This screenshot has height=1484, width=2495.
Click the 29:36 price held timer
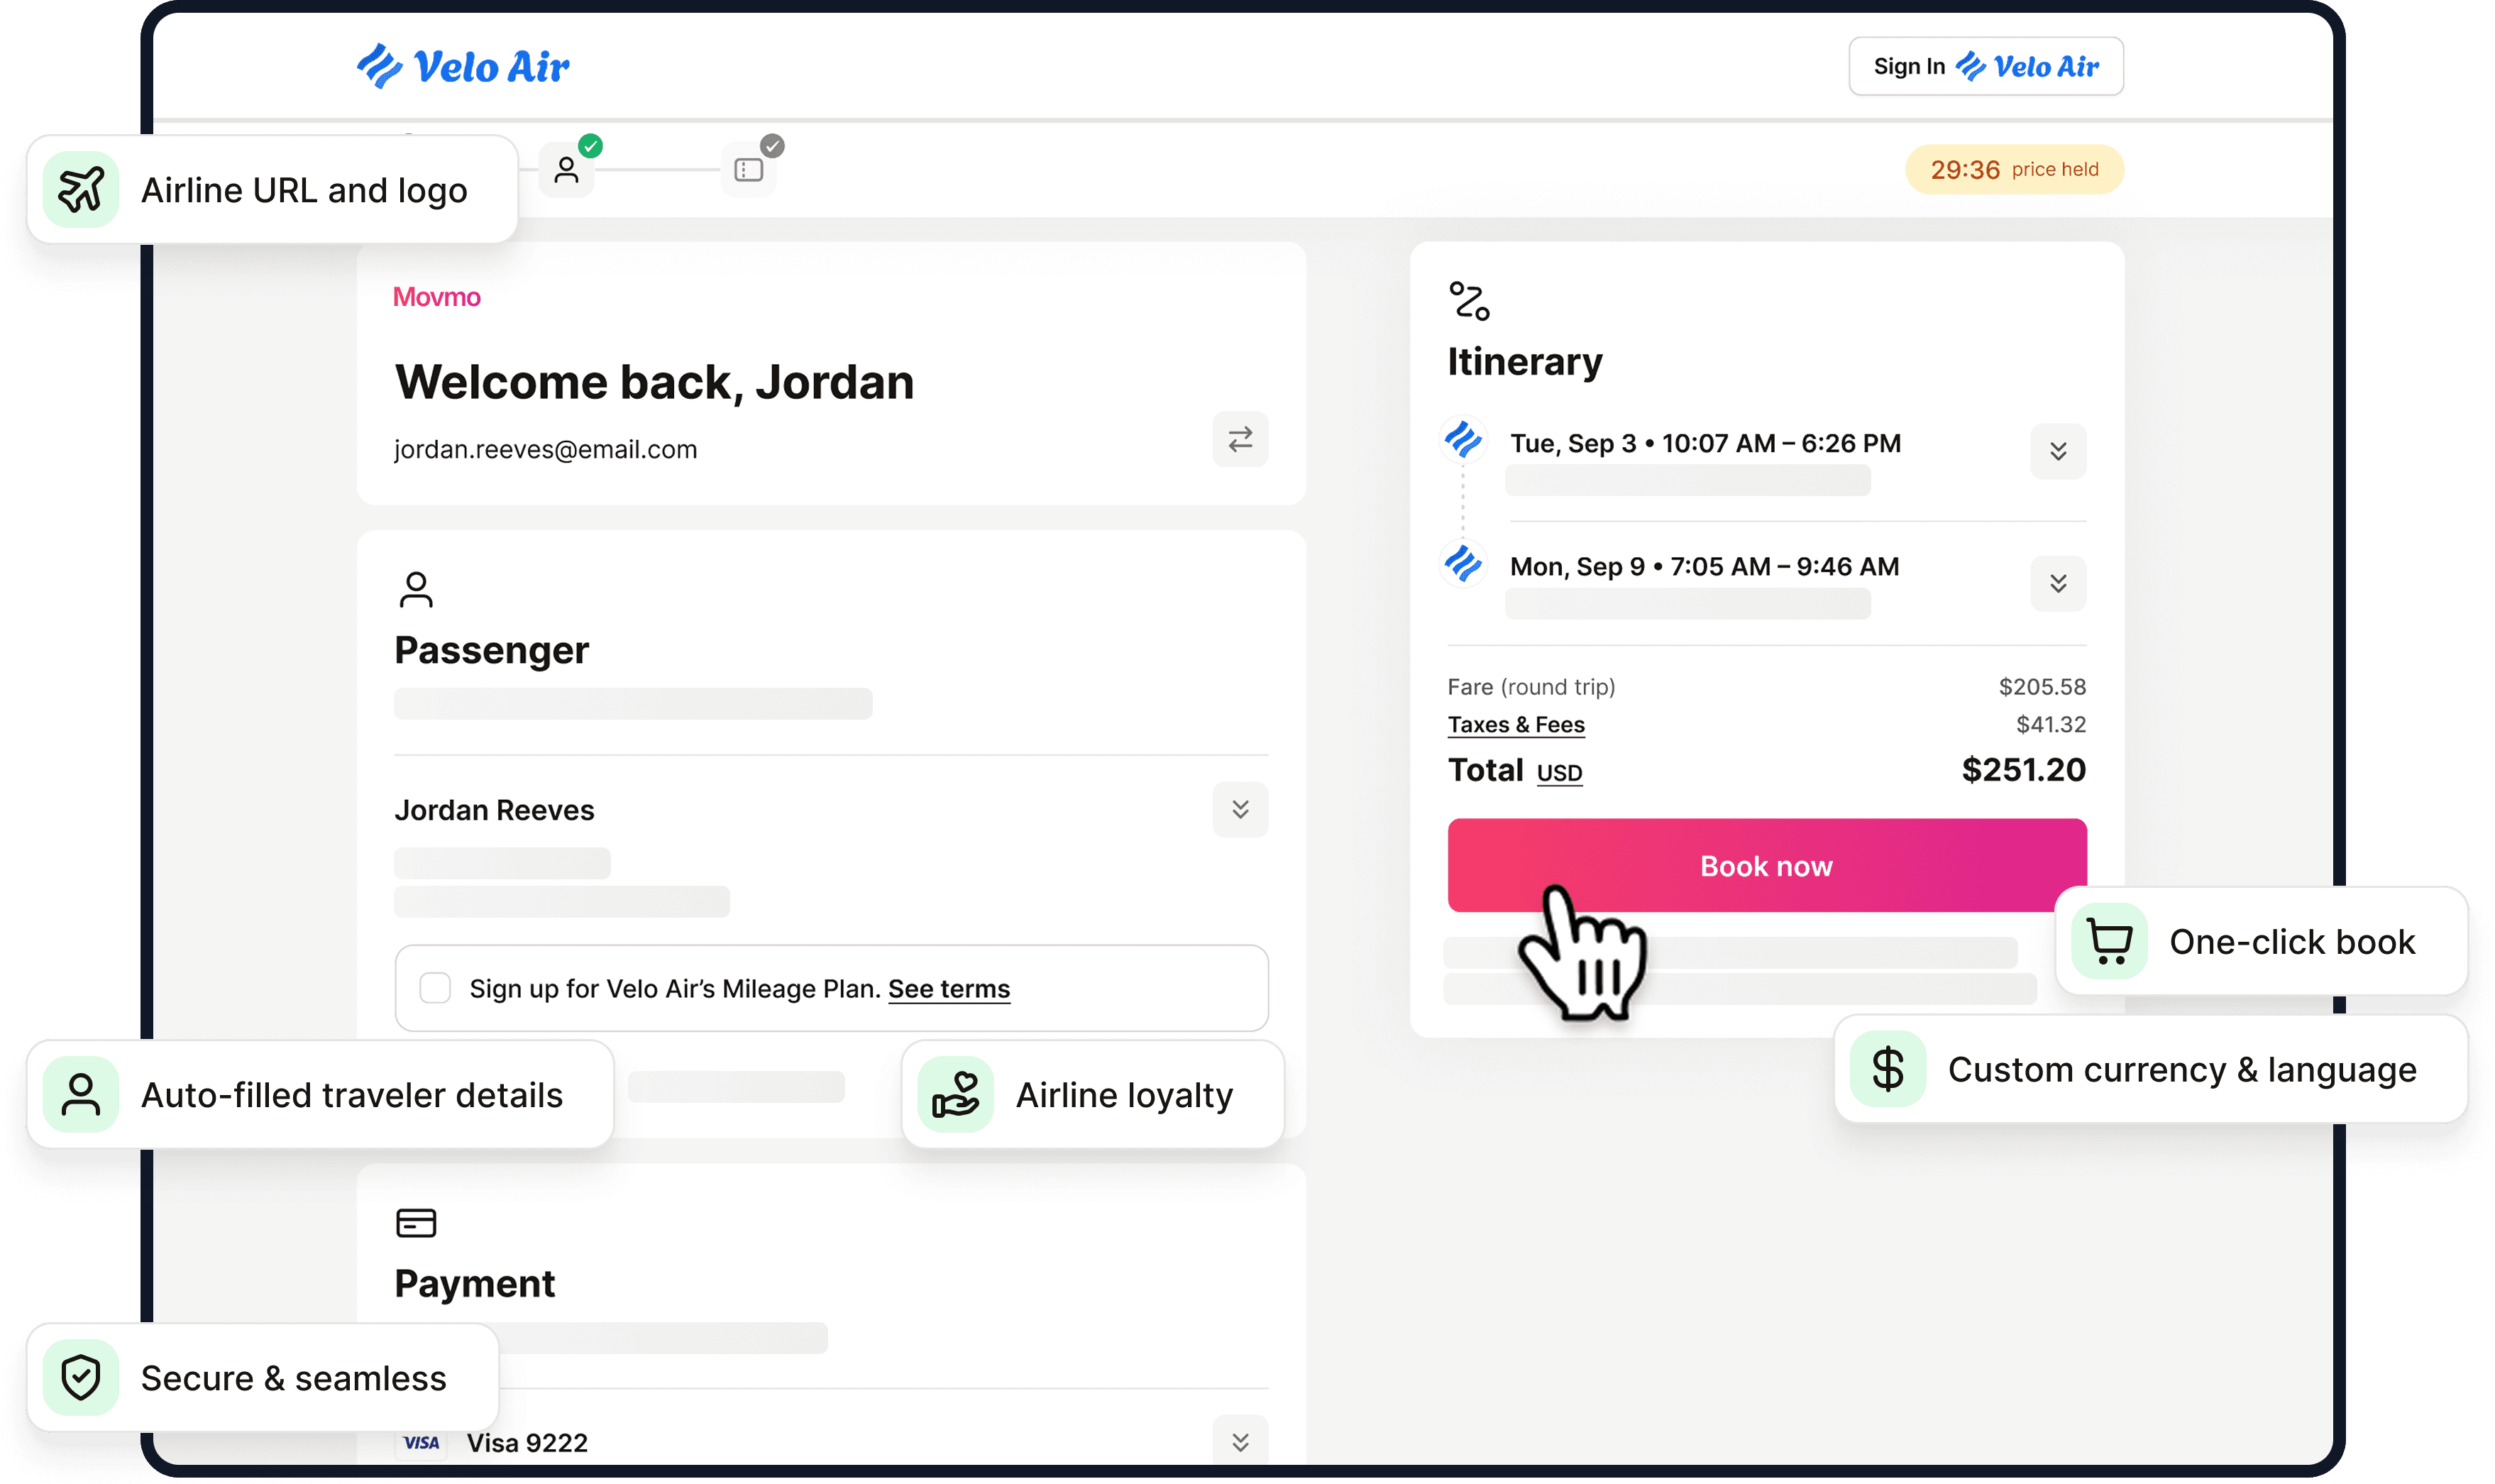(2013, 170)
